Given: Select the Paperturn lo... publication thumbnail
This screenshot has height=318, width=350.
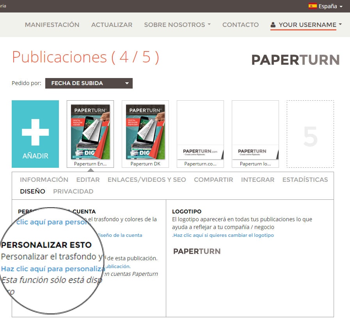Looking at the screenshot, I should (x=255, y=134).
